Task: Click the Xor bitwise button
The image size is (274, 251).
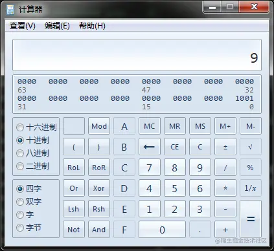Action: coord(99,188)
